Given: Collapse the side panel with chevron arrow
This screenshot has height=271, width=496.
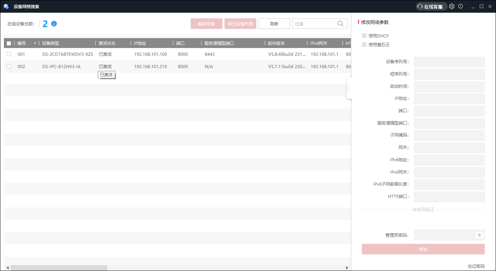Looking at the screenshot, I should (x=348, y=88).
